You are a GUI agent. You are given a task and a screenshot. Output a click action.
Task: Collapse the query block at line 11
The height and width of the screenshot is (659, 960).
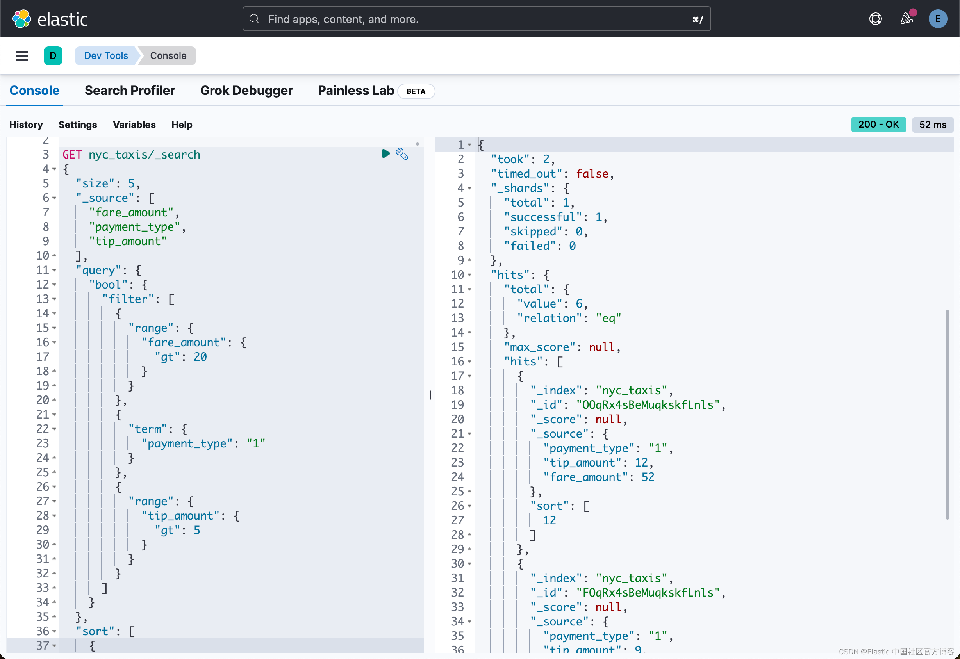(x=54, y=270)
